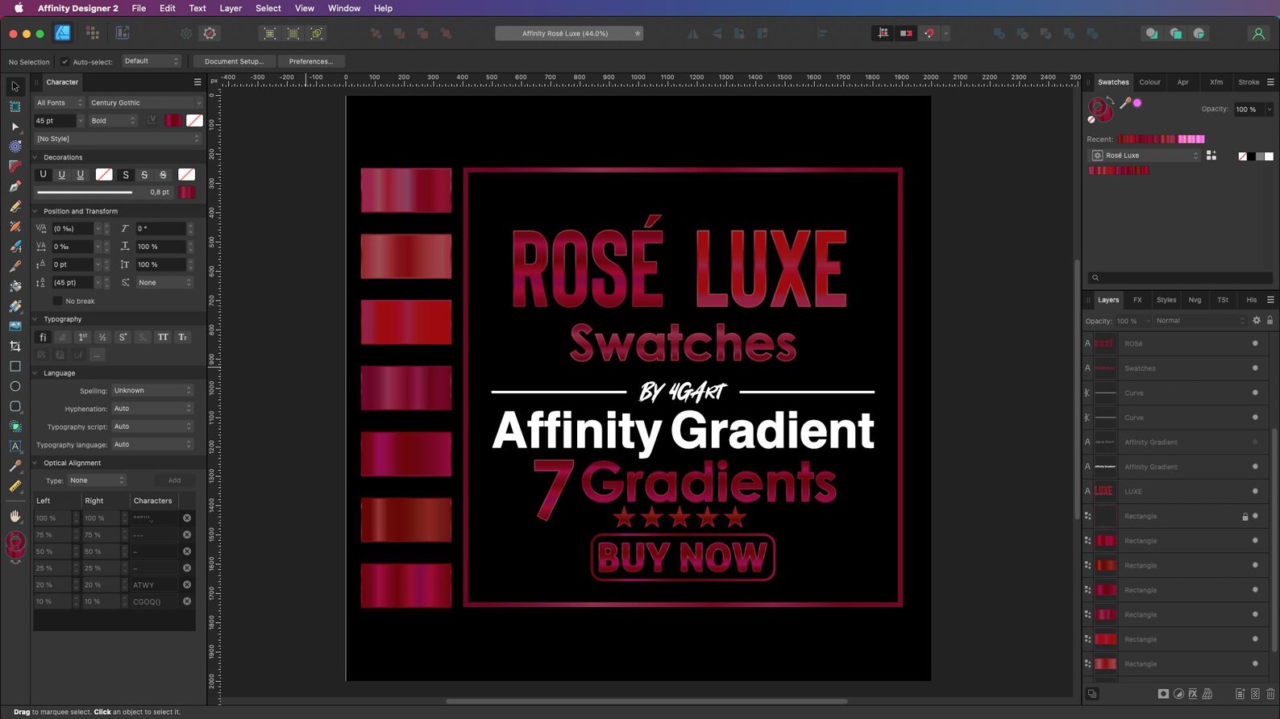Open the Layer menu
Viewport: 1280px width, 719px height.
tap(231, 8)
